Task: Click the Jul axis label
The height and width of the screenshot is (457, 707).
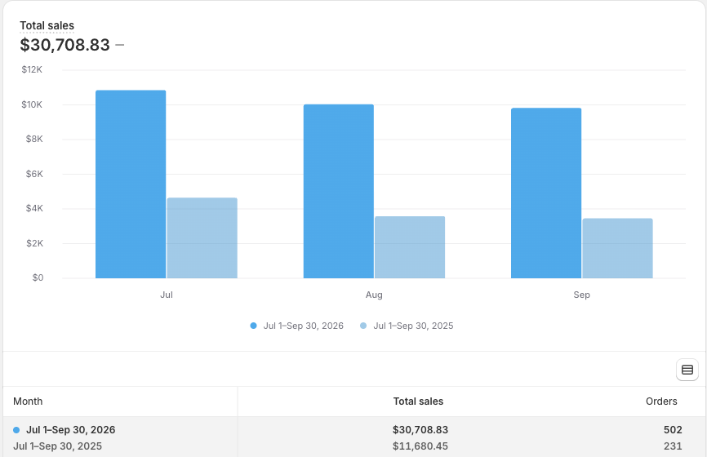Action: (x=167, y=295)
